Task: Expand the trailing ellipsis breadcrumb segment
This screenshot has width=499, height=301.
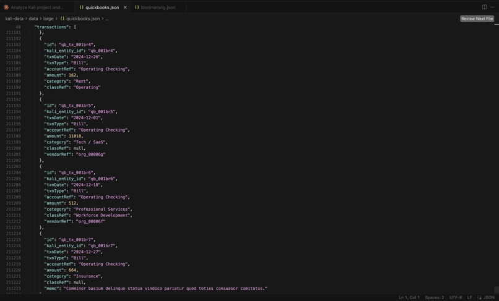Action: [107, 19]
